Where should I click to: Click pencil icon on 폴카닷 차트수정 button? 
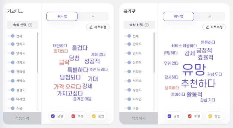pos(207,27)
